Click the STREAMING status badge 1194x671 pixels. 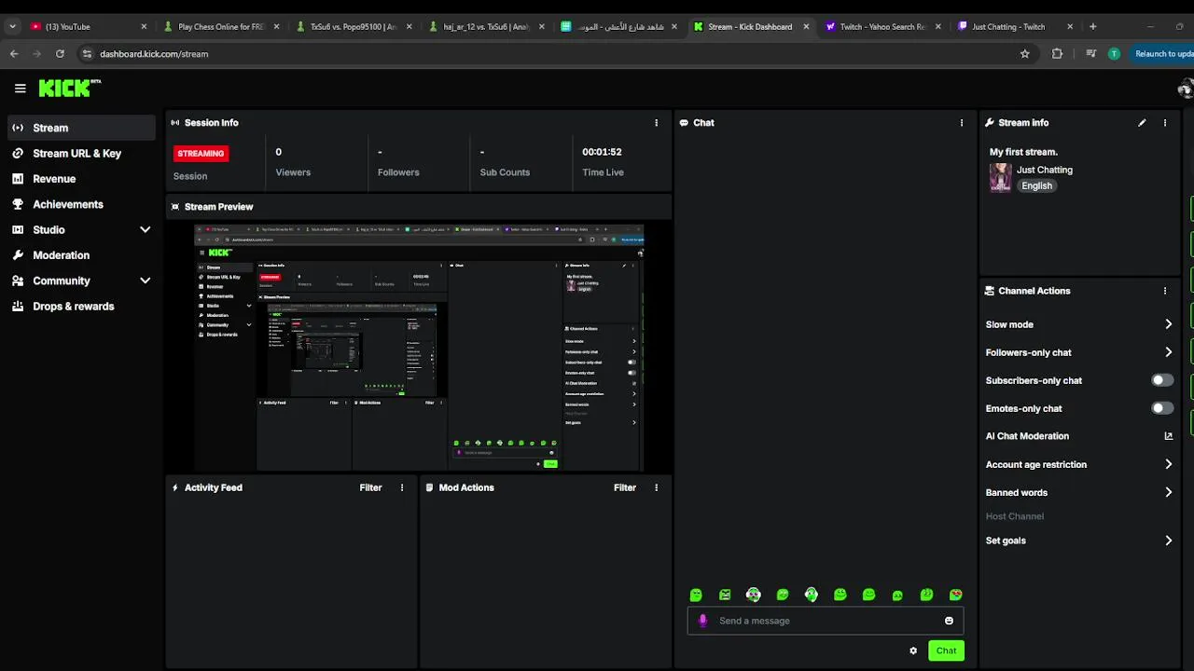click(201, 153)
